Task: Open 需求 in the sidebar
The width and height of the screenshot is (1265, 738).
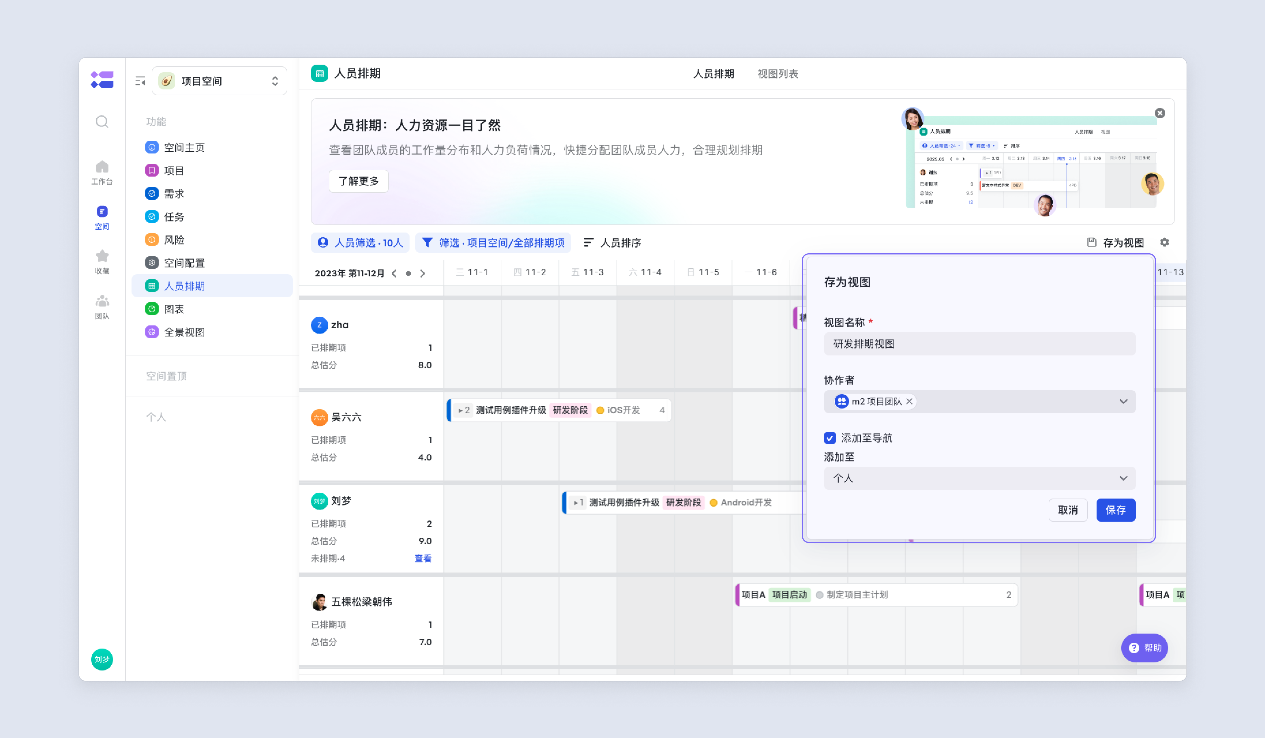Action: point(212,193)
